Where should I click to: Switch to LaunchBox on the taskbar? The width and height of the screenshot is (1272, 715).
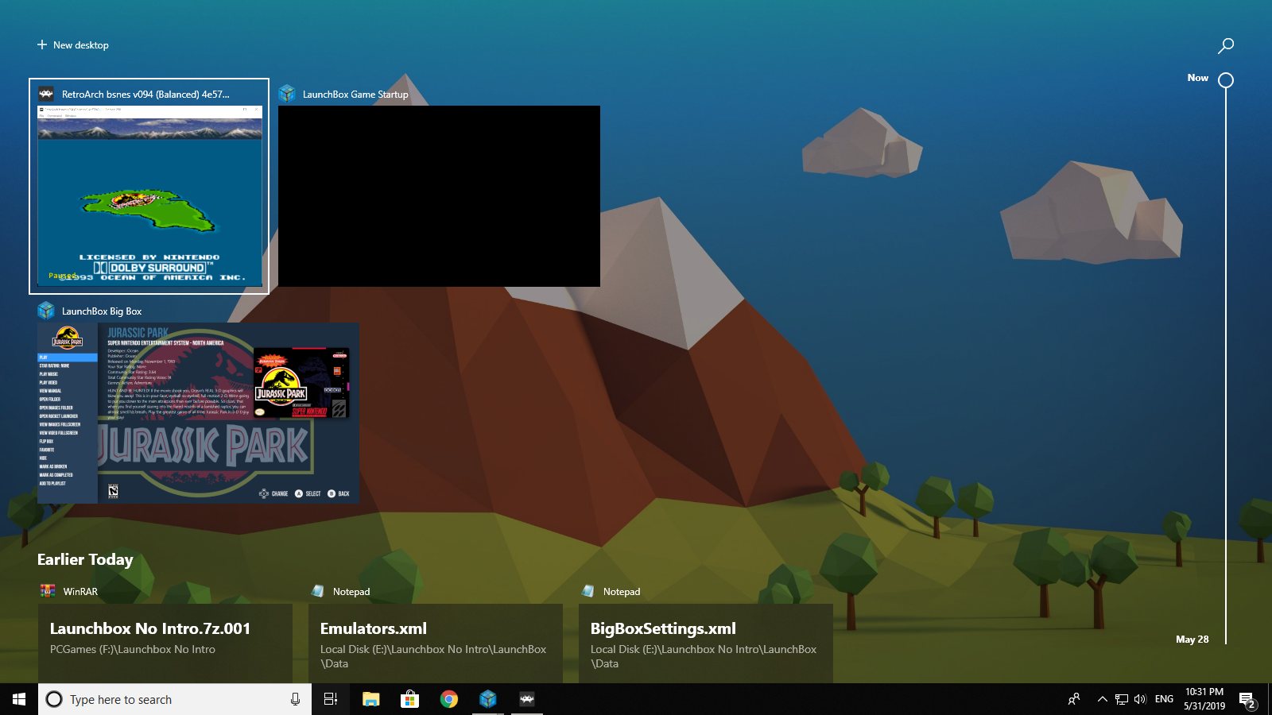(x=488, y=699)
